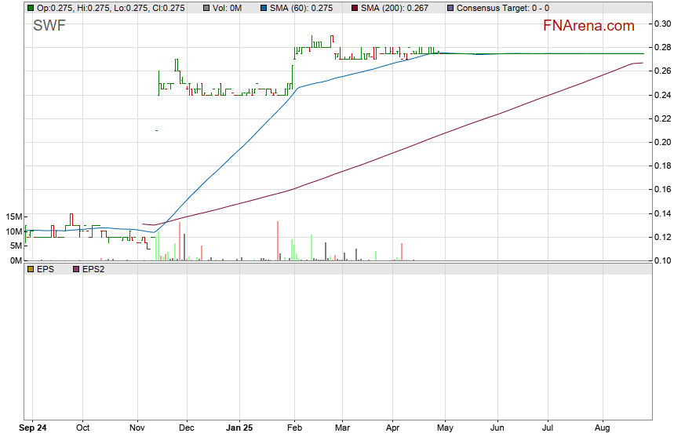
Task: Click the May label on the date axis
Action: click(x=444, y=428)
